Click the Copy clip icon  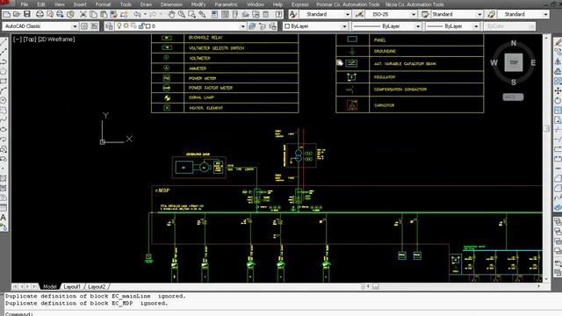pos(93,14)
